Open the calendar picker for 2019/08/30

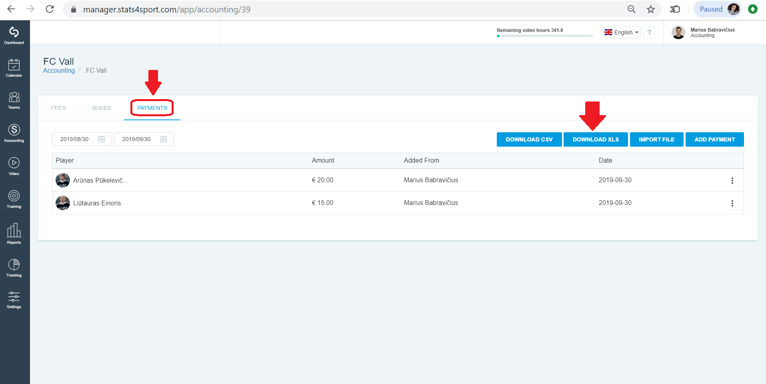[x=102, y=139]
